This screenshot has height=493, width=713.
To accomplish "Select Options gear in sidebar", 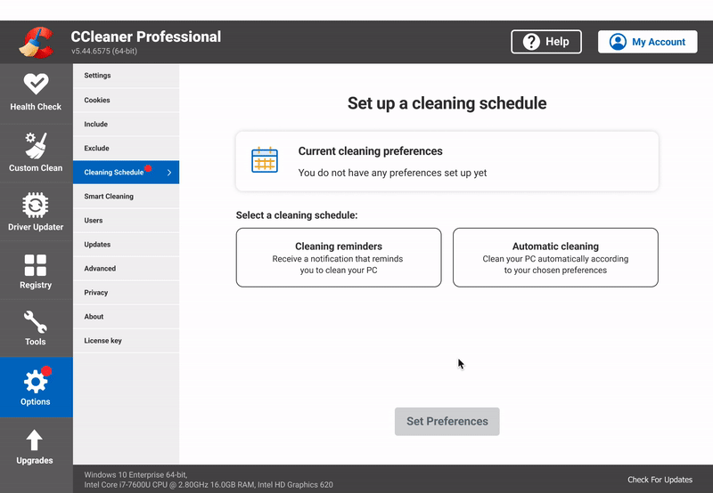I will pos(36,387).
